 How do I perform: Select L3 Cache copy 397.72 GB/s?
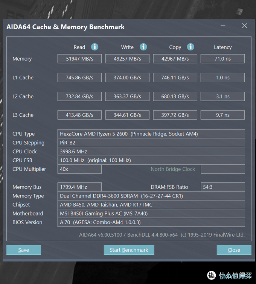(175, 115)
